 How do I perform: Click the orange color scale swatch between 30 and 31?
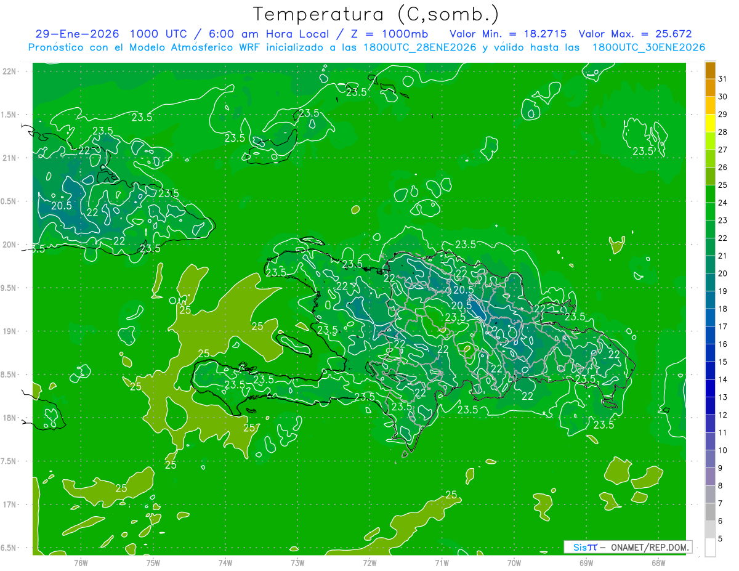[x=710, y=88]
